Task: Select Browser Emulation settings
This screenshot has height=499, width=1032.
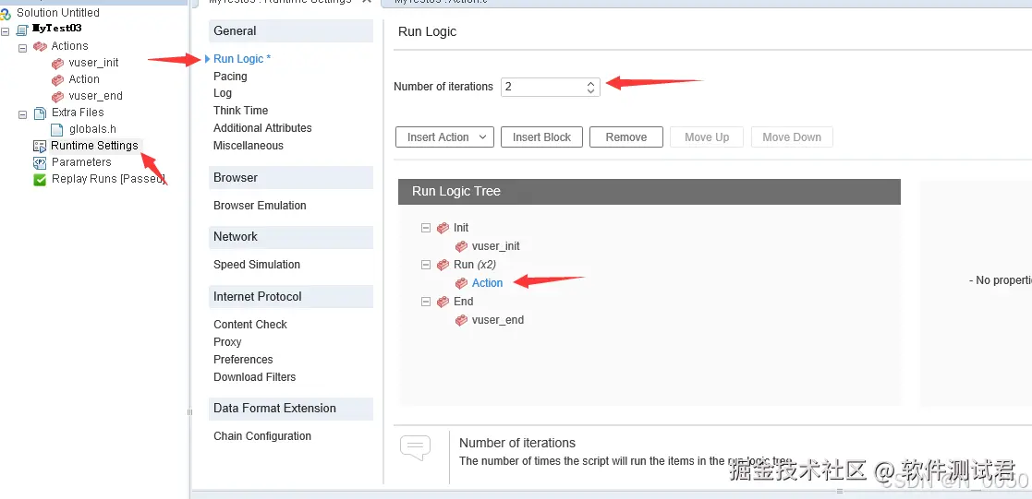Action: point(260,206)
